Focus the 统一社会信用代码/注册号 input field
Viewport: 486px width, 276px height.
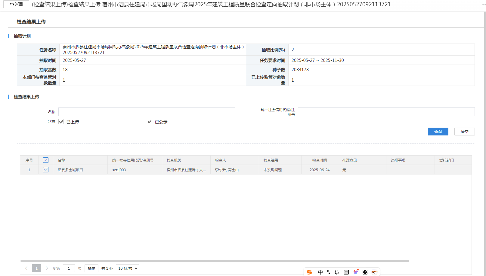(386, 112)
